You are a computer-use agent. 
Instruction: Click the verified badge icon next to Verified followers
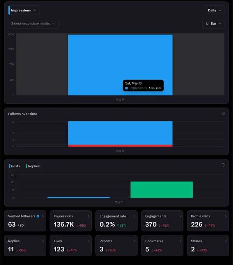pyautogui.click(x=38, y=216)
